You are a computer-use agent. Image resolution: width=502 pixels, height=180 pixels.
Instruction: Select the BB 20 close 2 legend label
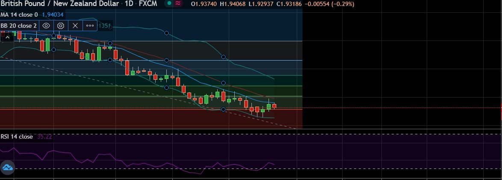tap(18, 26)
